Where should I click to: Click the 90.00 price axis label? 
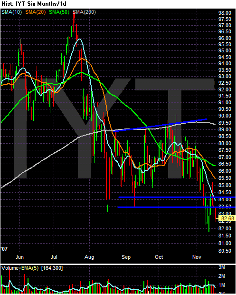[225, 116]
